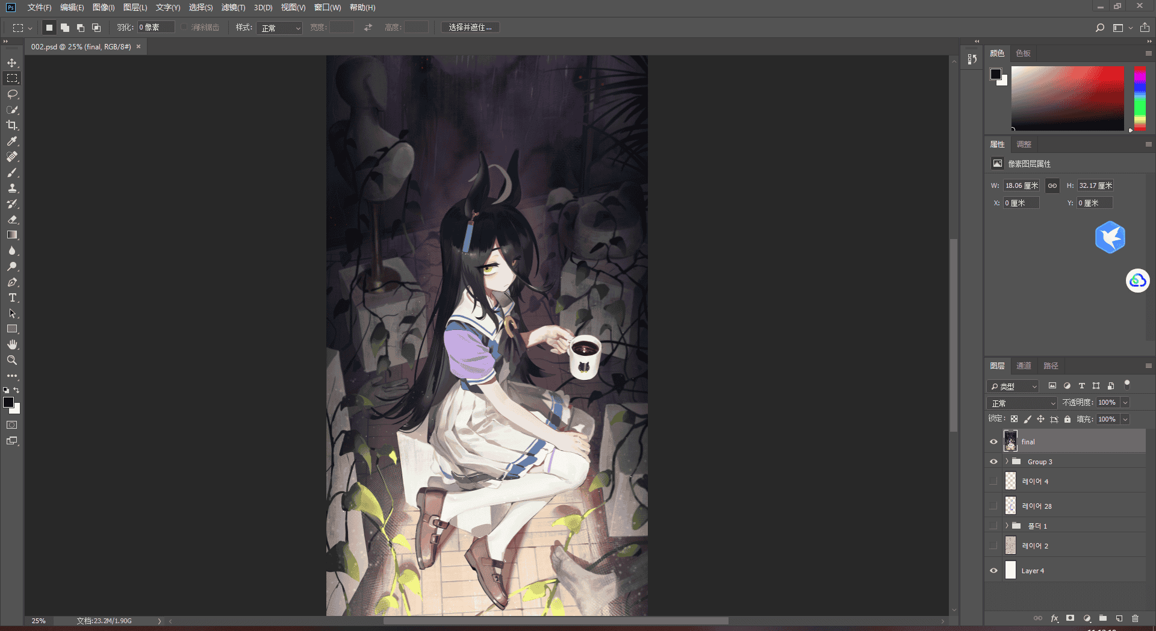Image resolution: width=1156 pixels, height=631 pixels.
Task: Show the 레이어 4 layer
Action: pyautogui.click(x=993, y=481)
